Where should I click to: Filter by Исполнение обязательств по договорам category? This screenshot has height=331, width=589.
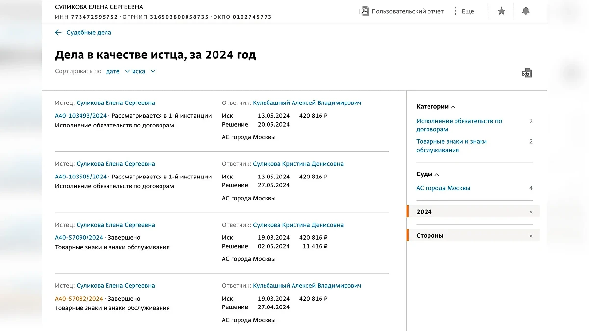459,125
